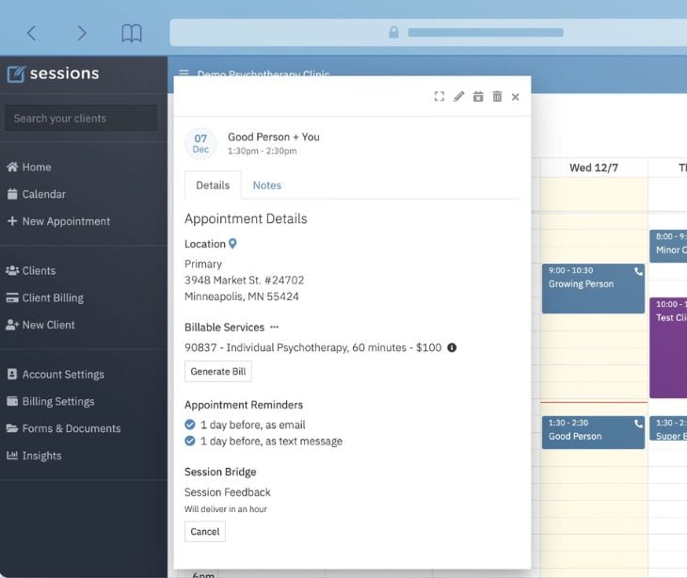The height and width of the screenshot is (578, 687).
Task: Click the Search your clients field
Action: point(81,119)
